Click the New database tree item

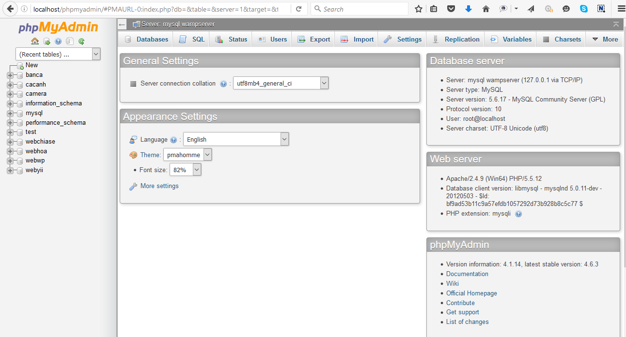(31, 65)
